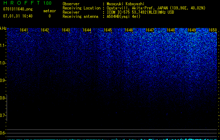Select the filename 0701311640.png
This screenshot has width=220, height=140.
(18, 9)
